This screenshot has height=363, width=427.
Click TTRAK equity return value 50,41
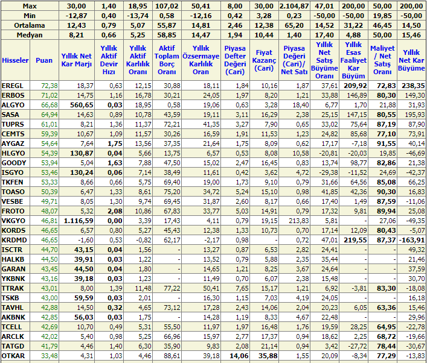(211, 288)
